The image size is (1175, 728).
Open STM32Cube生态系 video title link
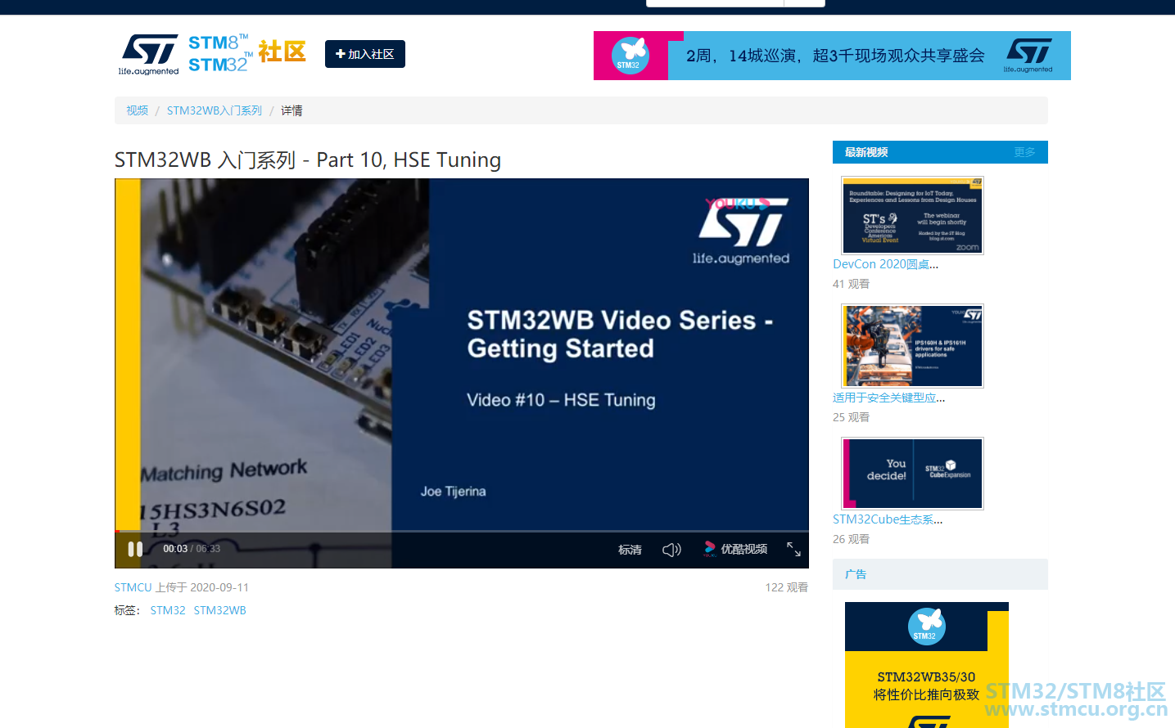click(888, 519)
